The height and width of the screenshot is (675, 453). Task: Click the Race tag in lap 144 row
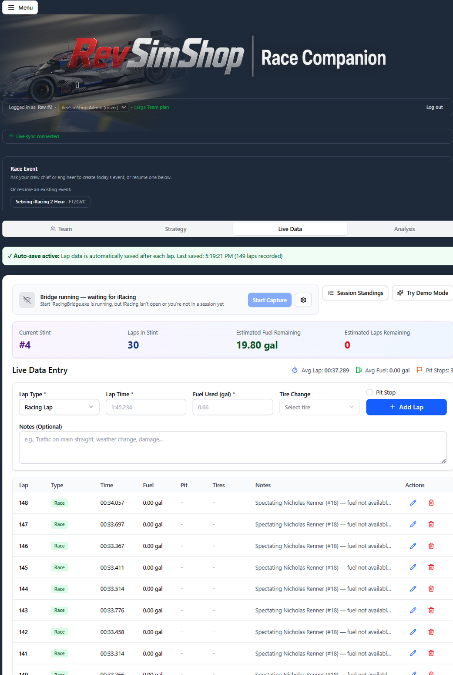tap(59, 589)
